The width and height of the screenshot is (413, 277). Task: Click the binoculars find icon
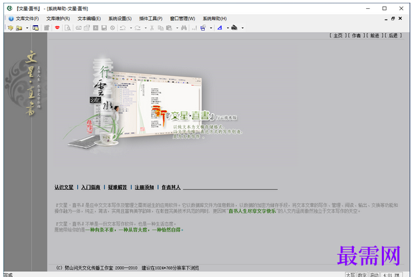pyautogui.click(x=184, y=28)
